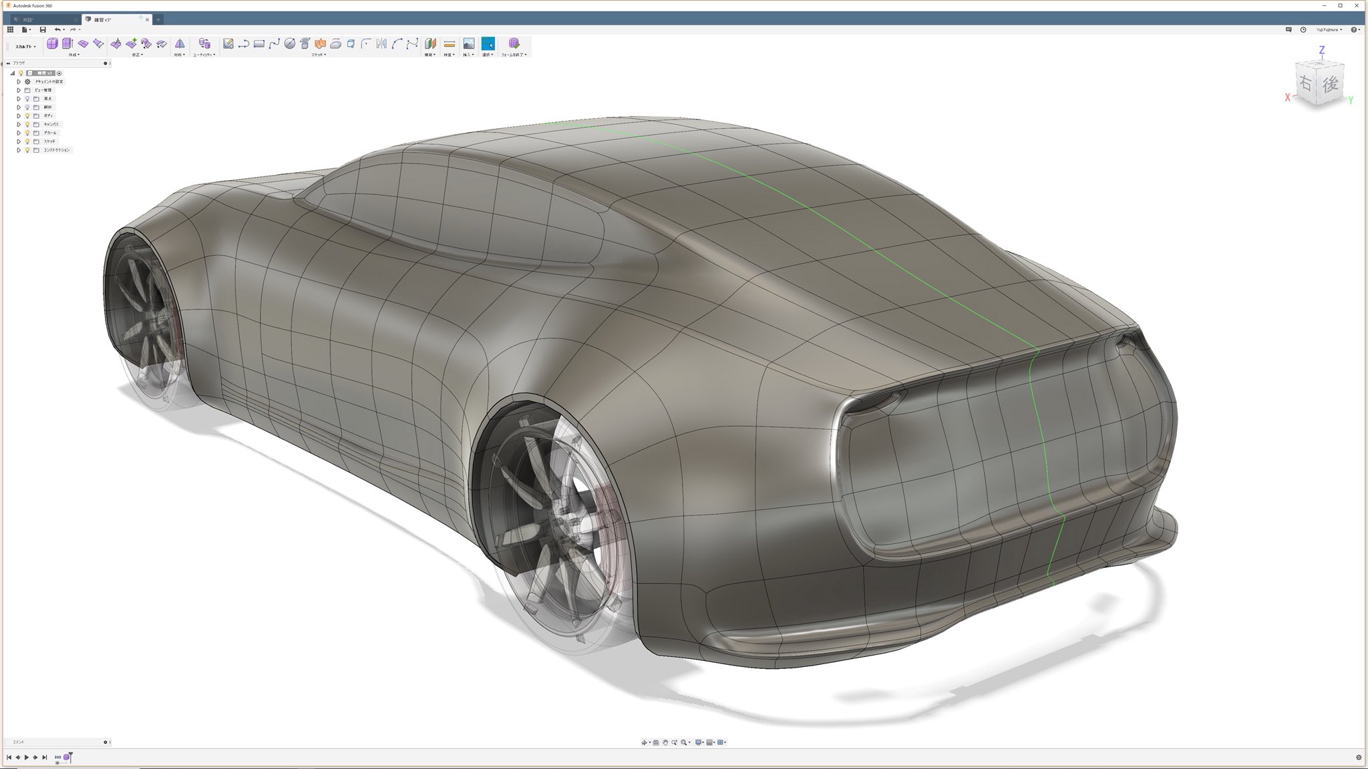Image resolution: width=1368 pixels, height=769 pixels.
Task: Open the 作成 create menu
Action: coord(73,55)
